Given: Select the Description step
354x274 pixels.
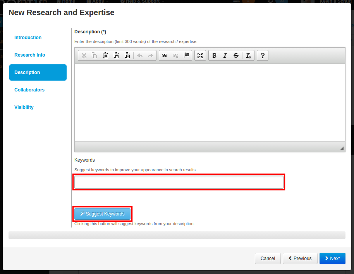Looking at the screenshot, I should 38,72.
